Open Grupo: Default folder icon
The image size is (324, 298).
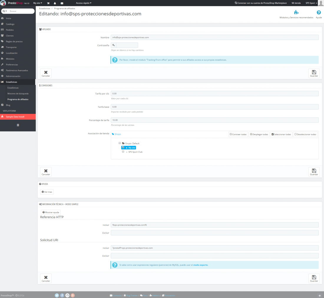pos(123,143)
